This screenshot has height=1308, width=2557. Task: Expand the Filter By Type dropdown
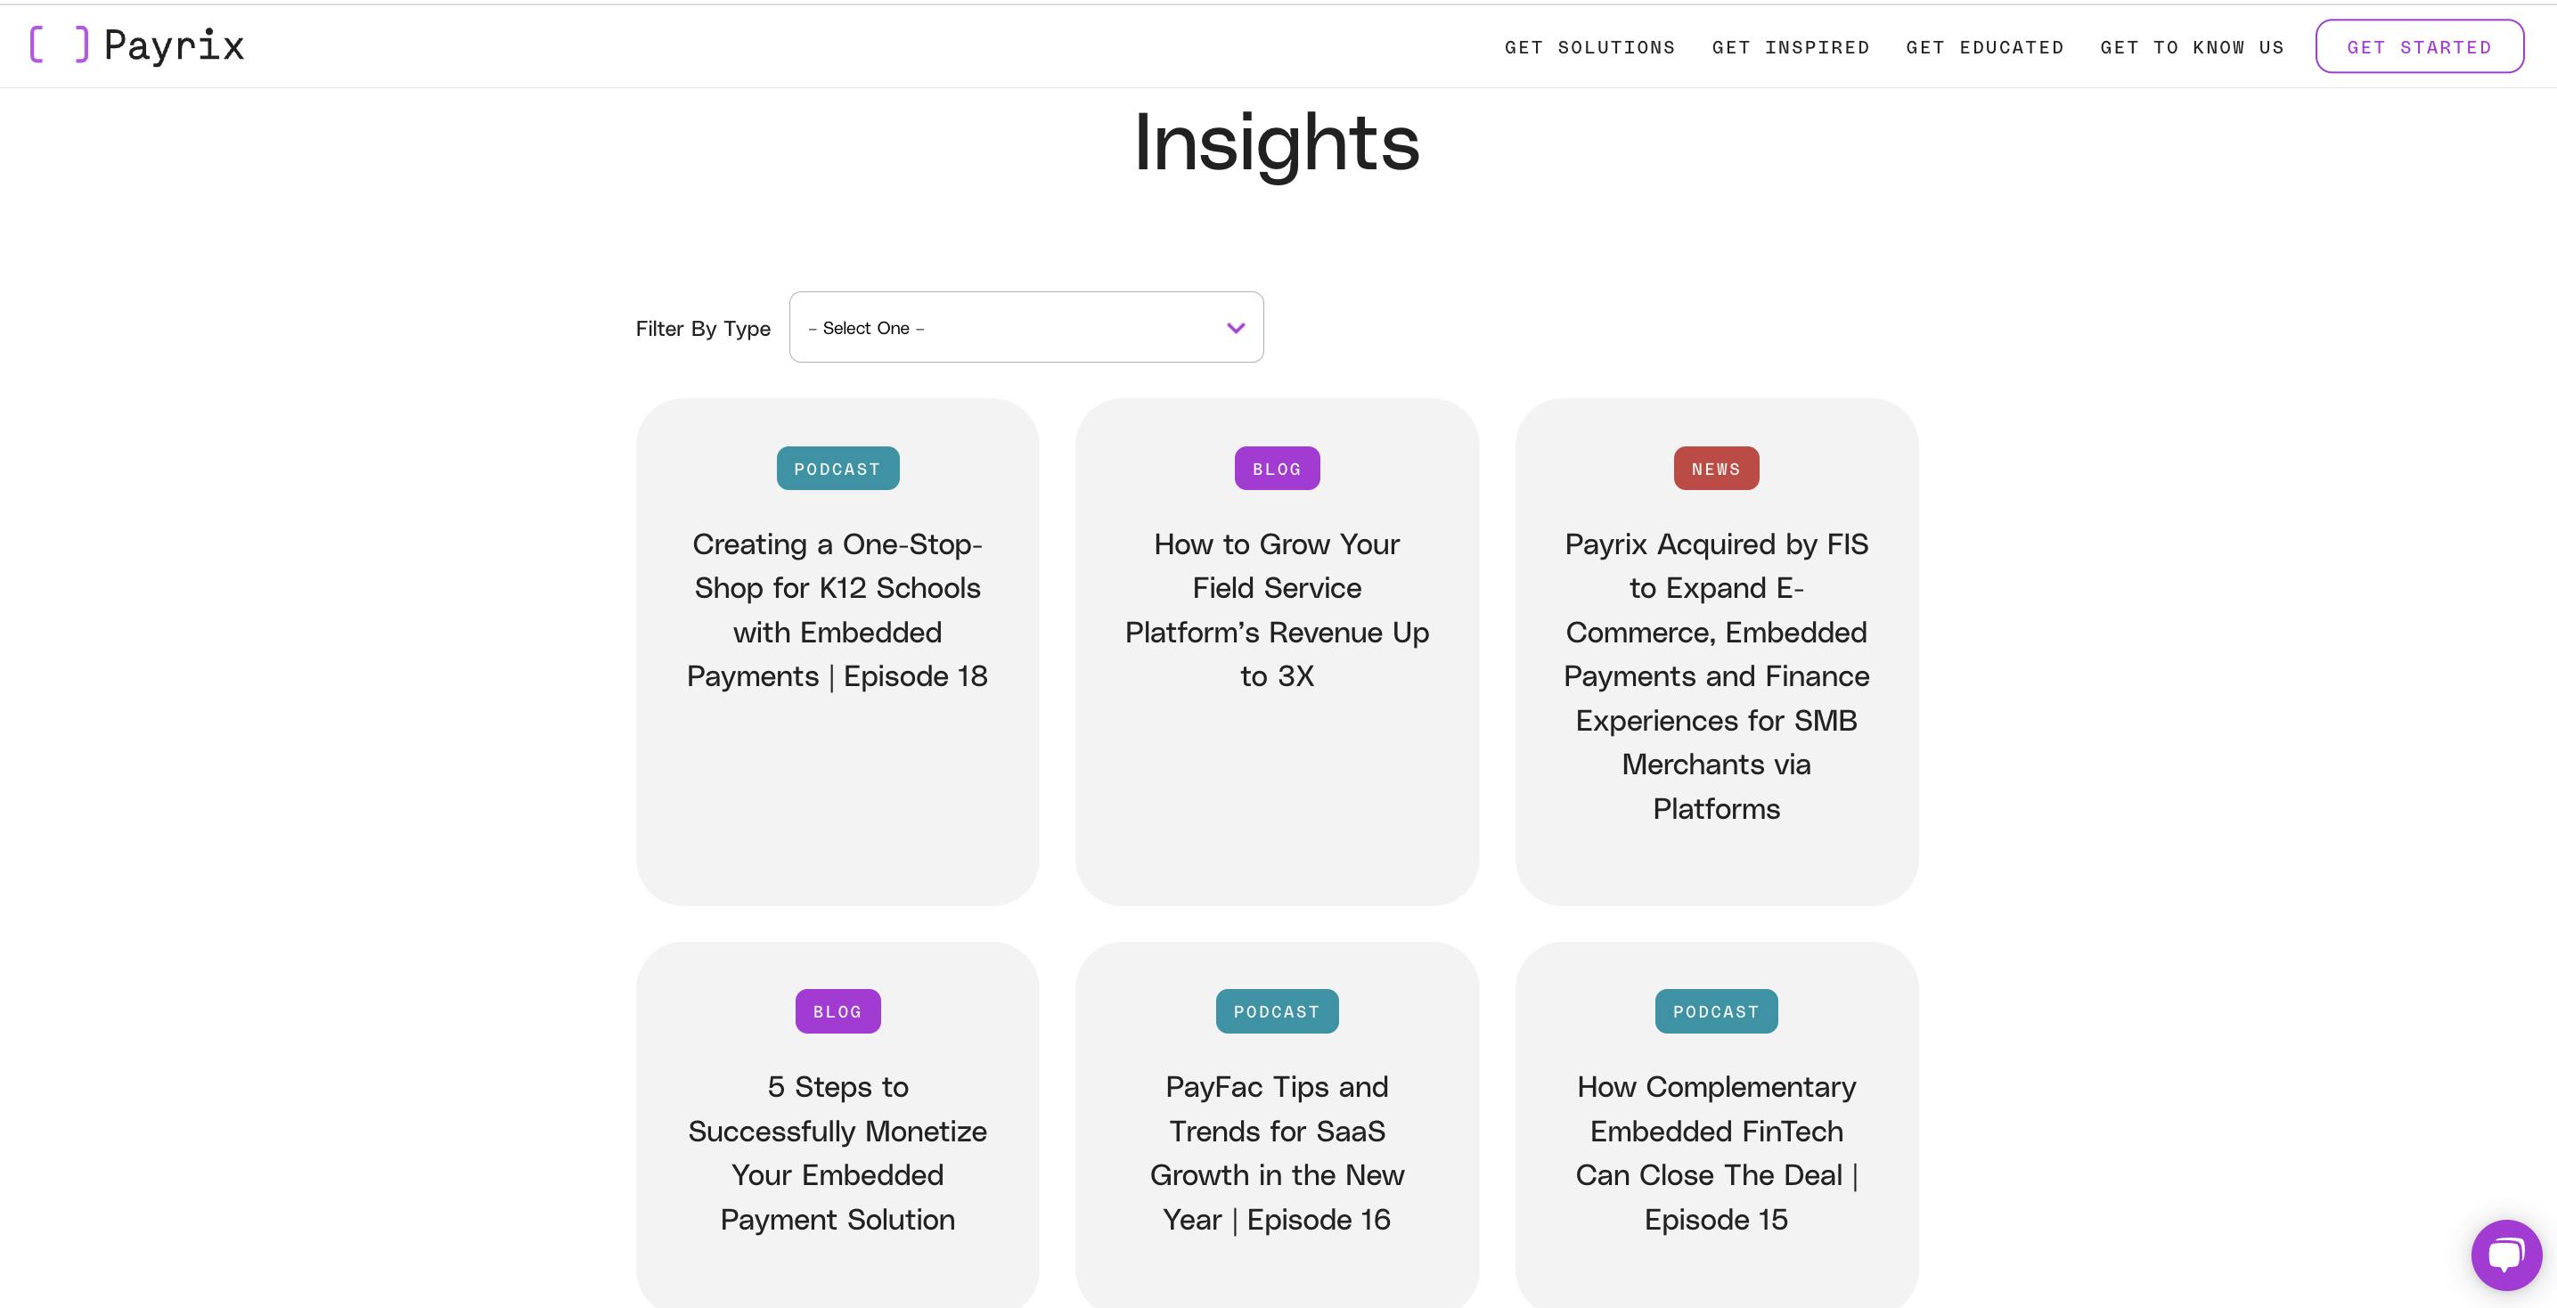[x=1025, y=328]
